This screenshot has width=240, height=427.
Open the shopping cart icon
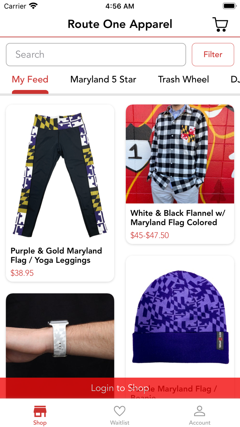pyautogui.click(x=220, y=24)
